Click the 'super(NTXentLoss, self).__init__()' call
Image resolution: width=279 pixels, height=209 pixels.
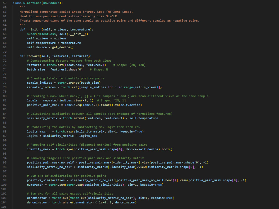(x=57, y=34)
